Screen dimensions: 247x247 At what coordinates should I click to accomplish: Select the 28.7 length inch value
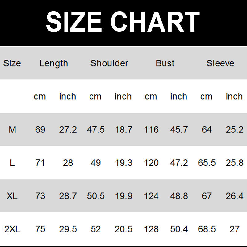point(68,196)
